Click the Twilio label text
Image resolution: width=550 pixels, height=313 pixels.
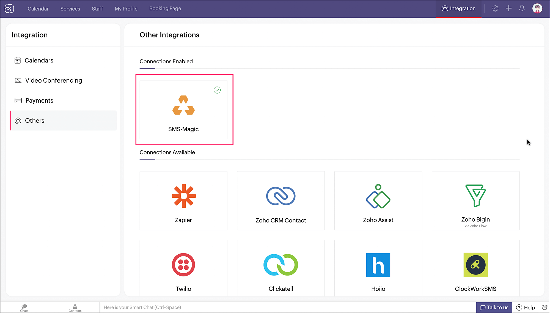point(183,289)
